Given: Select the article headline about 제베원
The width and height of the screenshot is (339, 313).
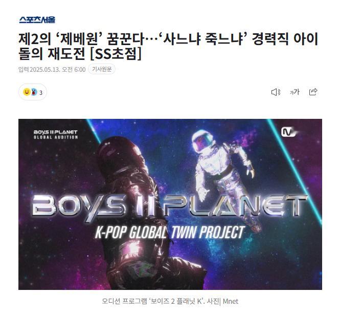Looking at the screenshot, I should [x=168, y=46].
